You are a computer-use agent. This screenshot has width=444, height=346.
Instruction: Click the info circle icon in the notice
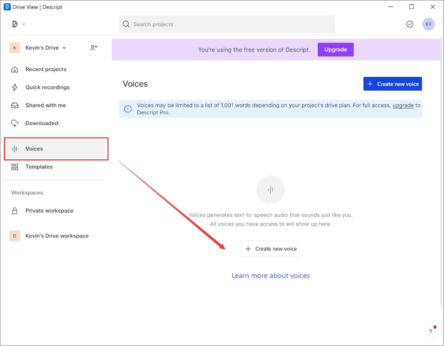pyautogui.click(x=128, y=109)
